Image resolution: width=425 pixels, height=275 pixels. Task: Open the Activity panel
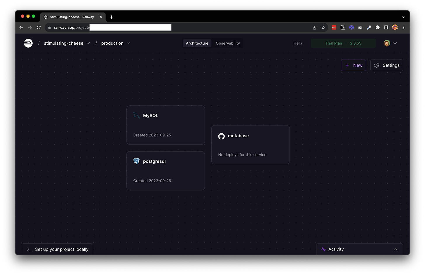point(360,249)
